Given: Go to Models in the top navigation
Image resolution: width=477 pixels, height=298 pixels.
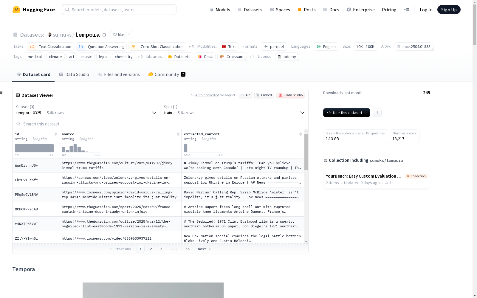Looking at the screenshot, I should click(220, 10).
